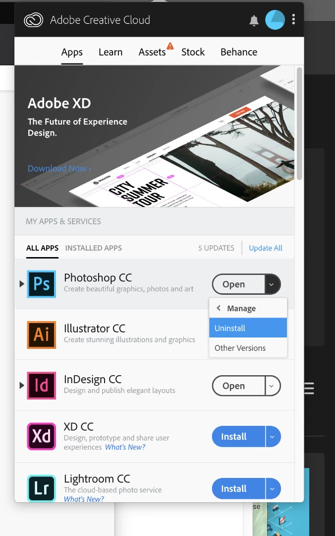
Task: Select the ALL APPS filter tab
Action: pos(42,248)
